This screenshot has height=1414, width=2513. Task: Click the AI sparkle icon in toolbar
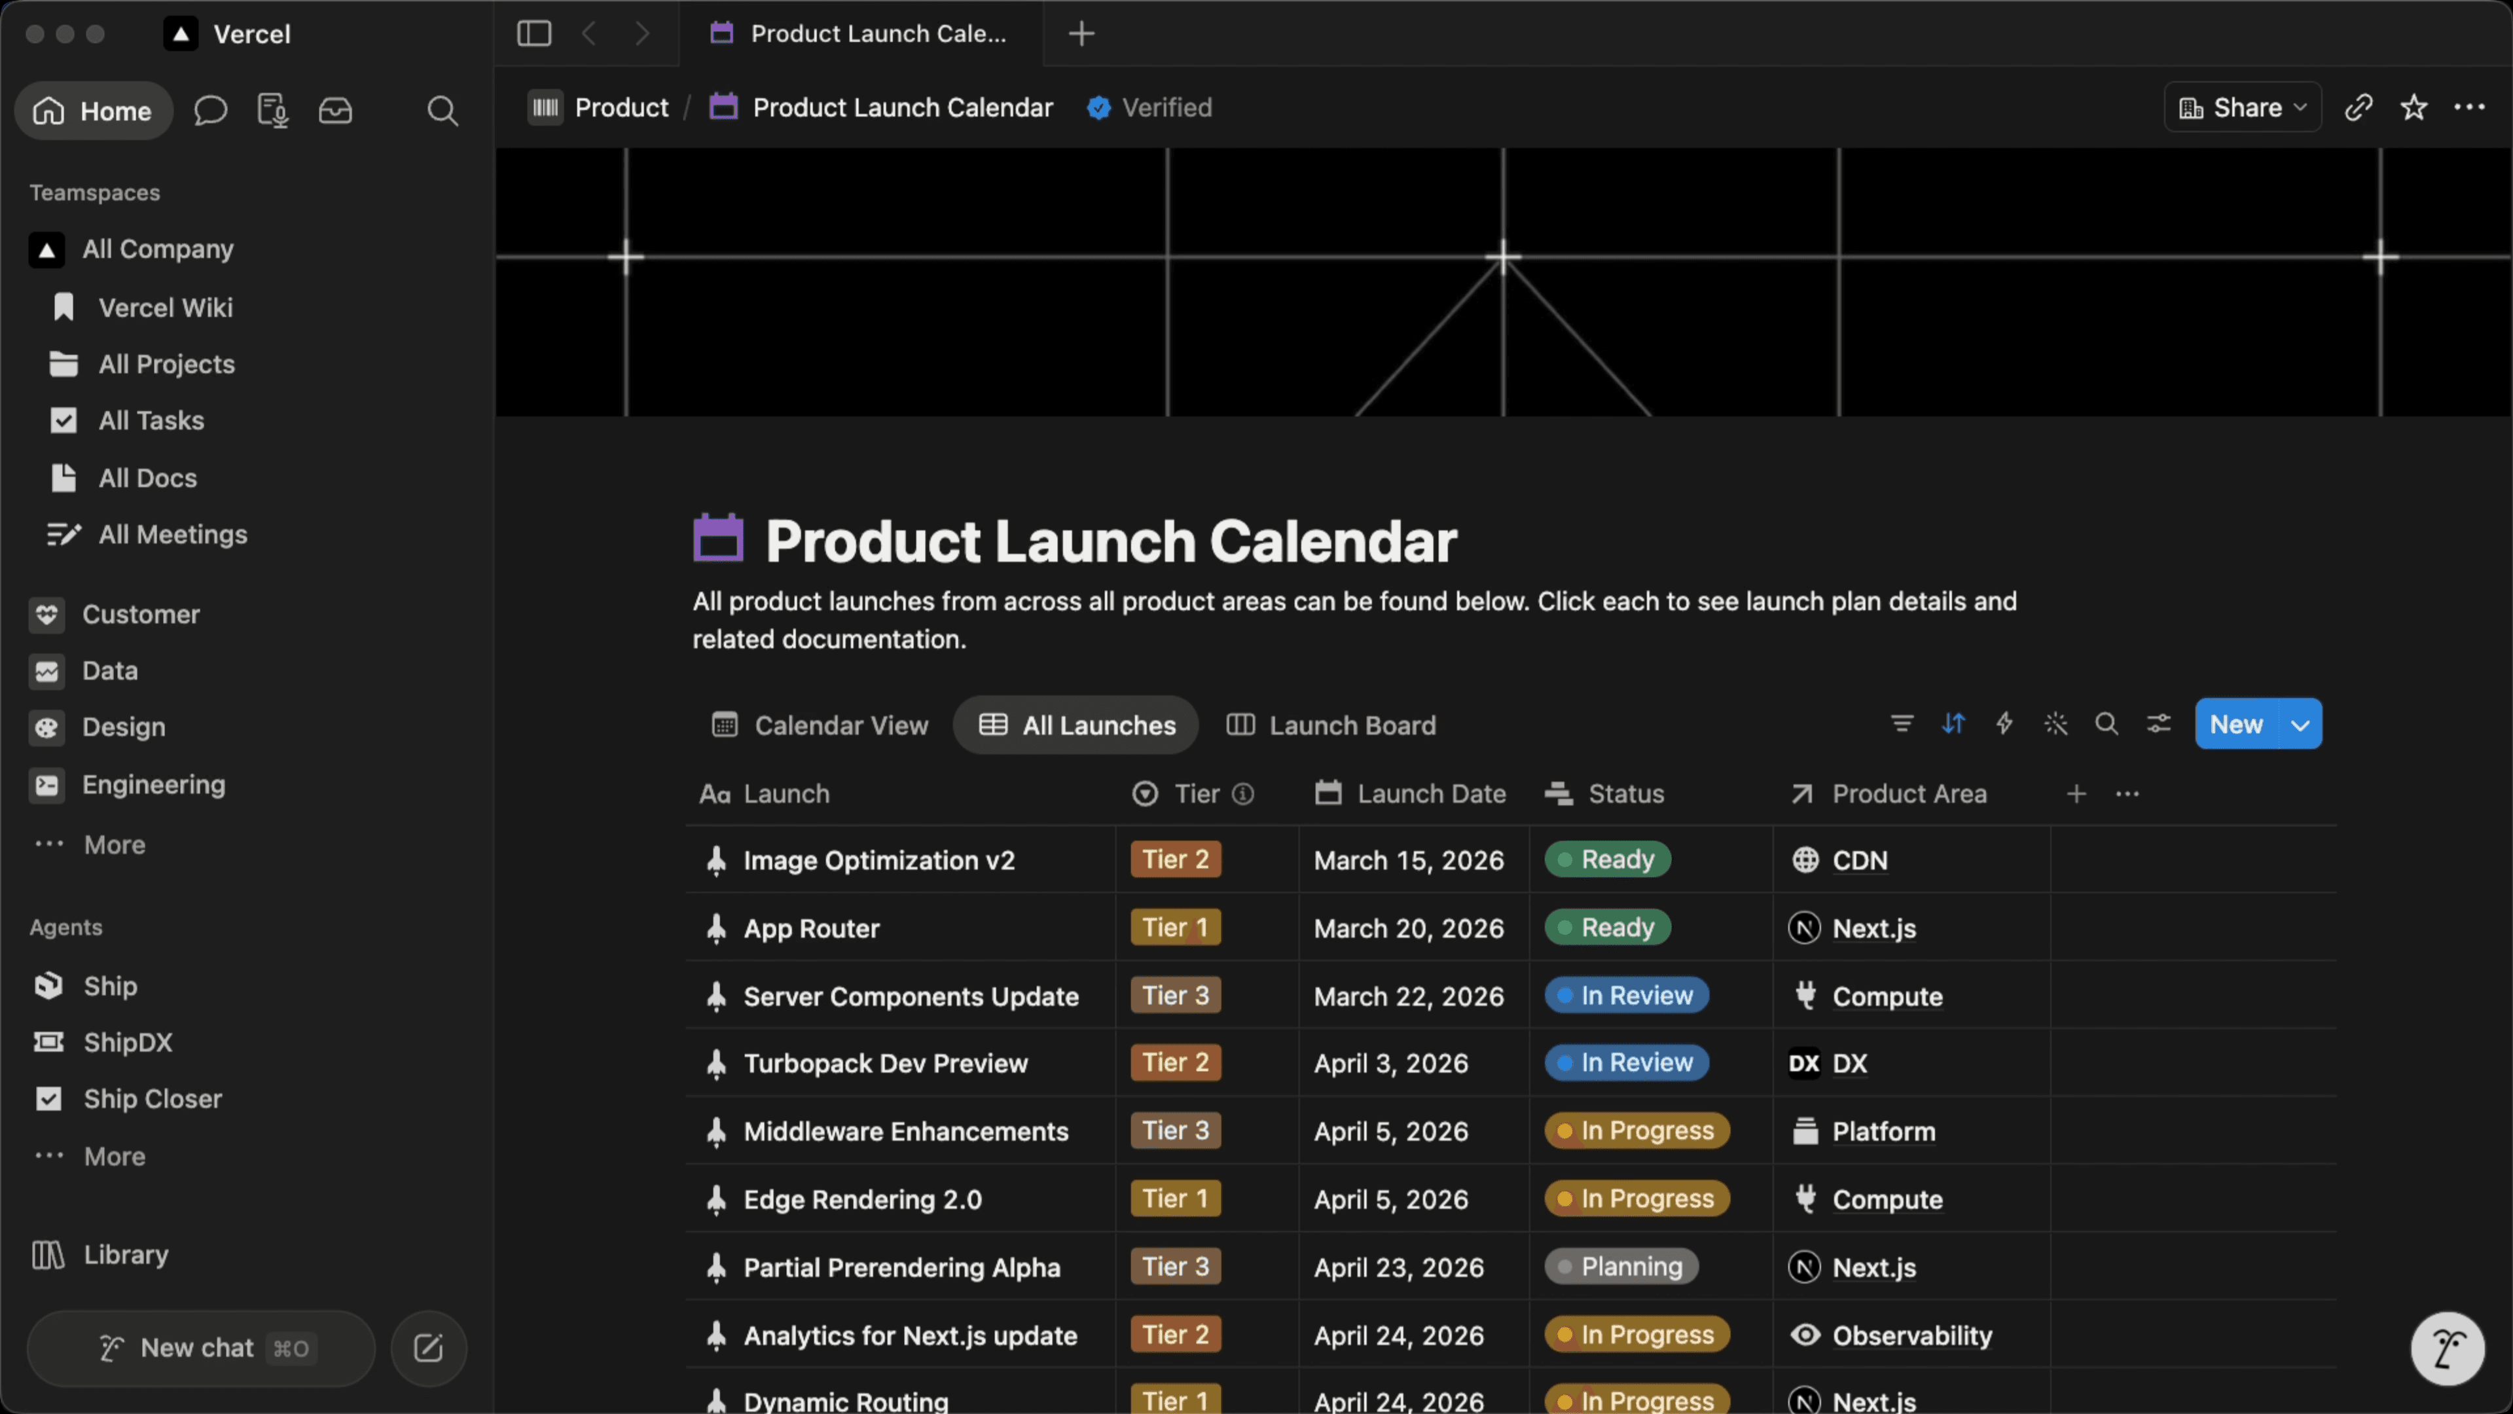[x=2055, y=723]
